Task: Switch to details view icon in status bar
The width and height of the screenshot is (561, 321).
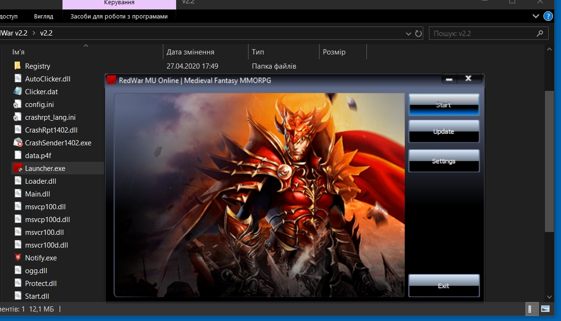Action: (x=532, y=309)
